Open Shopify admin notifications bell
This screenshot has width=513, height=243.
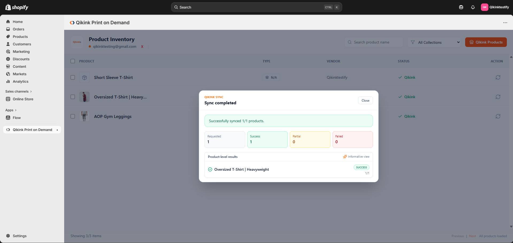pyautogui.click(x=473, y=7)
